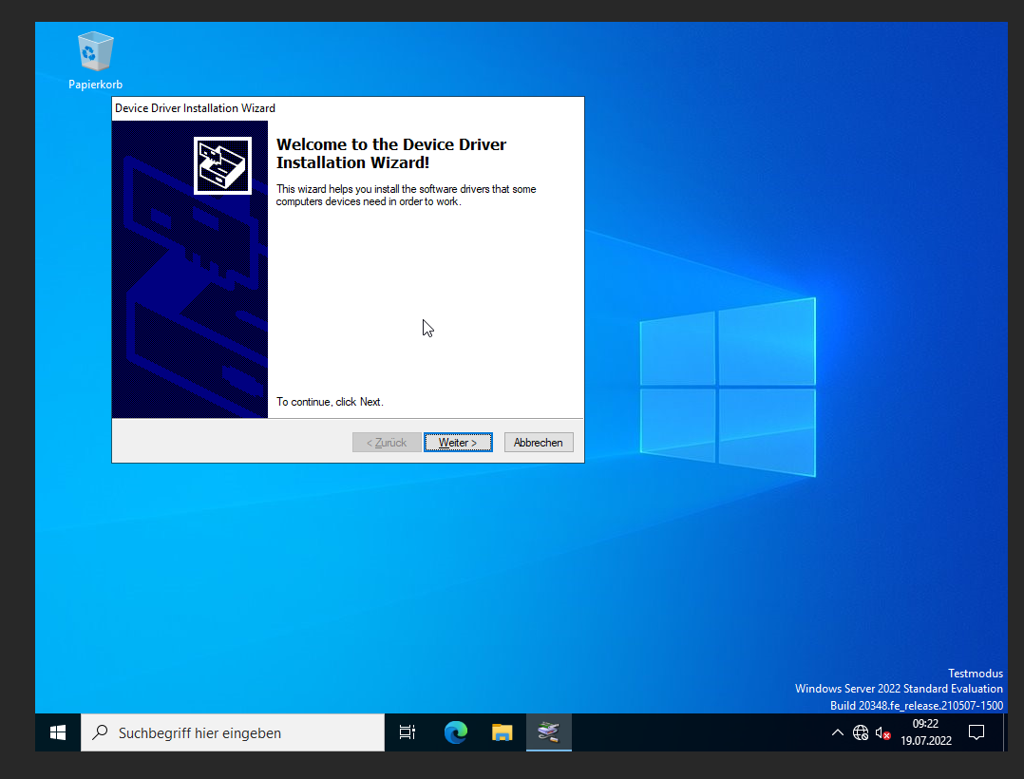Select the driver installer taskbar icon
Viewport: 1024px width, 779px height.
click(549, 732)
